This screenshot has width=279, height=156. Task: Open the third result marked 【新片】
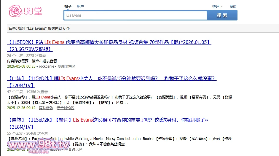[x=108, y=120]
